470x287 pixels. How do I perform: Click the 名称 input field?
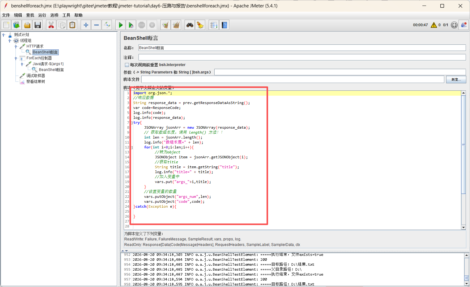302,48
